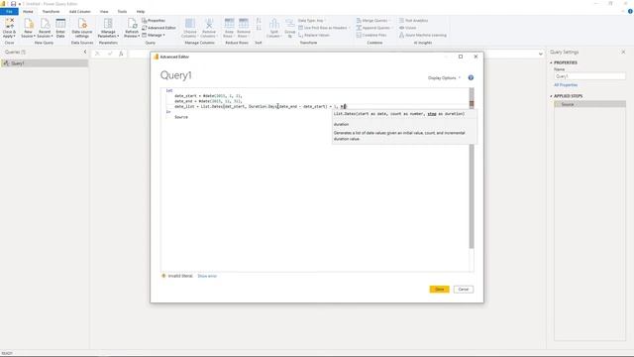Close the Query Settings pane
Viewport: 634px width, 357px height.
point(623,52)
